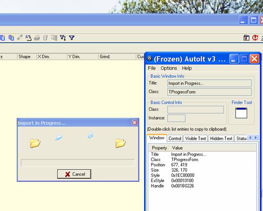Select the ExStyle value 0x00010180
Viewport: 263px width, 211px height.
coord(182,181)
